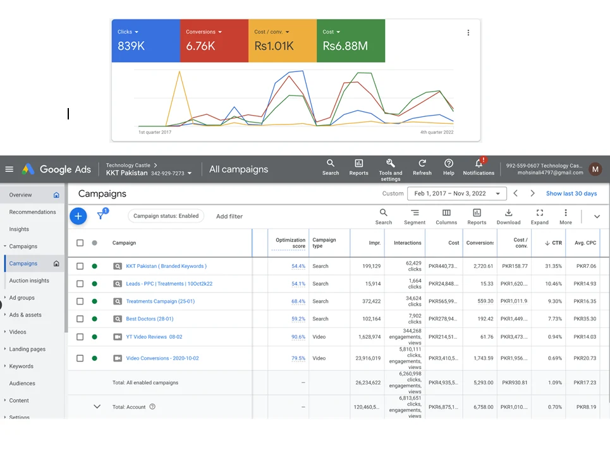Open the Treatments Campaign (25-01) link
This screenshot has width=610, height=455.
point(160,301)
